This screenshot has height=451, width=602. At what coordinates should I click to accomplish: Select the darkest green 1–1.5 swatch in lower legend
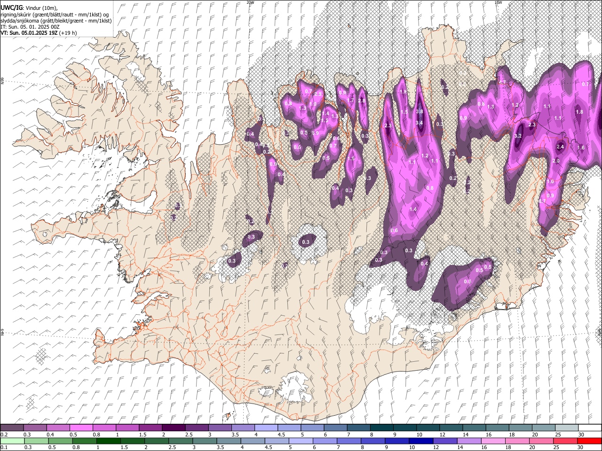109,441
